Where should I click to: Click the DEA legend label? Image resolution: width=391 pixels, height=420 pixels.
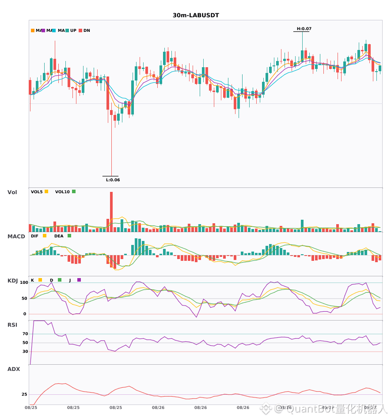pos(59,236)
